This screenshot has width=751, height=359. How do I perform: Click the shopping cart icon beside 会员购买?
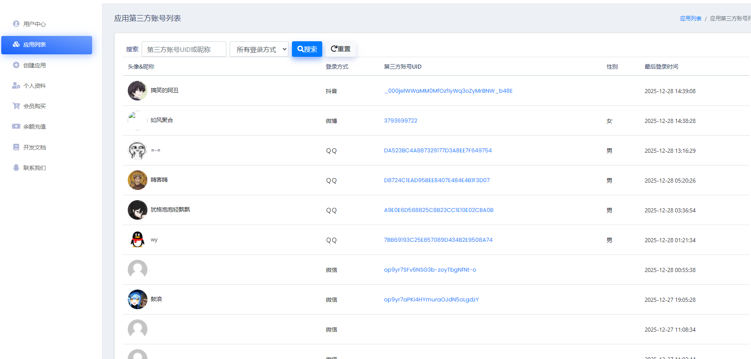(x=16, y=106)
